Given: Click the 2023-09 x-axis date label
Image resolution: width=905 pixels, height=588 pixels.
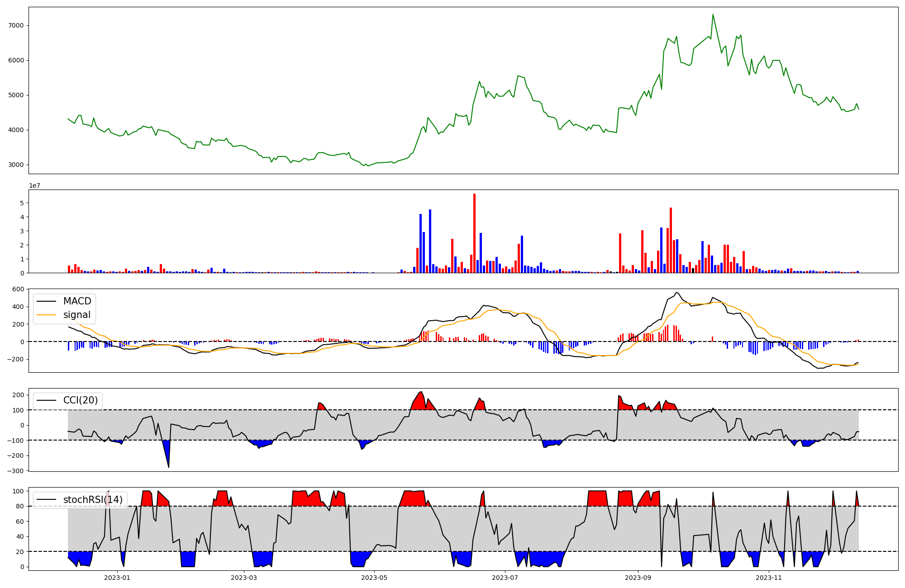Looking at the screenshot, I should (x=638, y=578).
